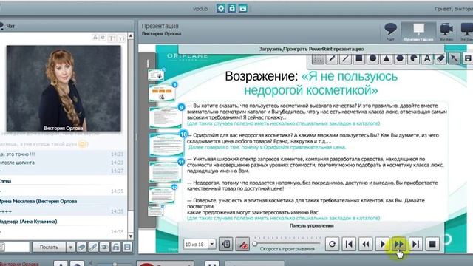Toggle the hide drawing annotations button
The height and width of the screenshot is (266, 473).
pos(242,244)
